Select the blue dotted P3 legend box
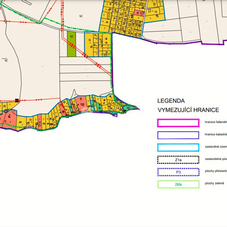This screenshot has width=227, height=227. tap(178, 172)
